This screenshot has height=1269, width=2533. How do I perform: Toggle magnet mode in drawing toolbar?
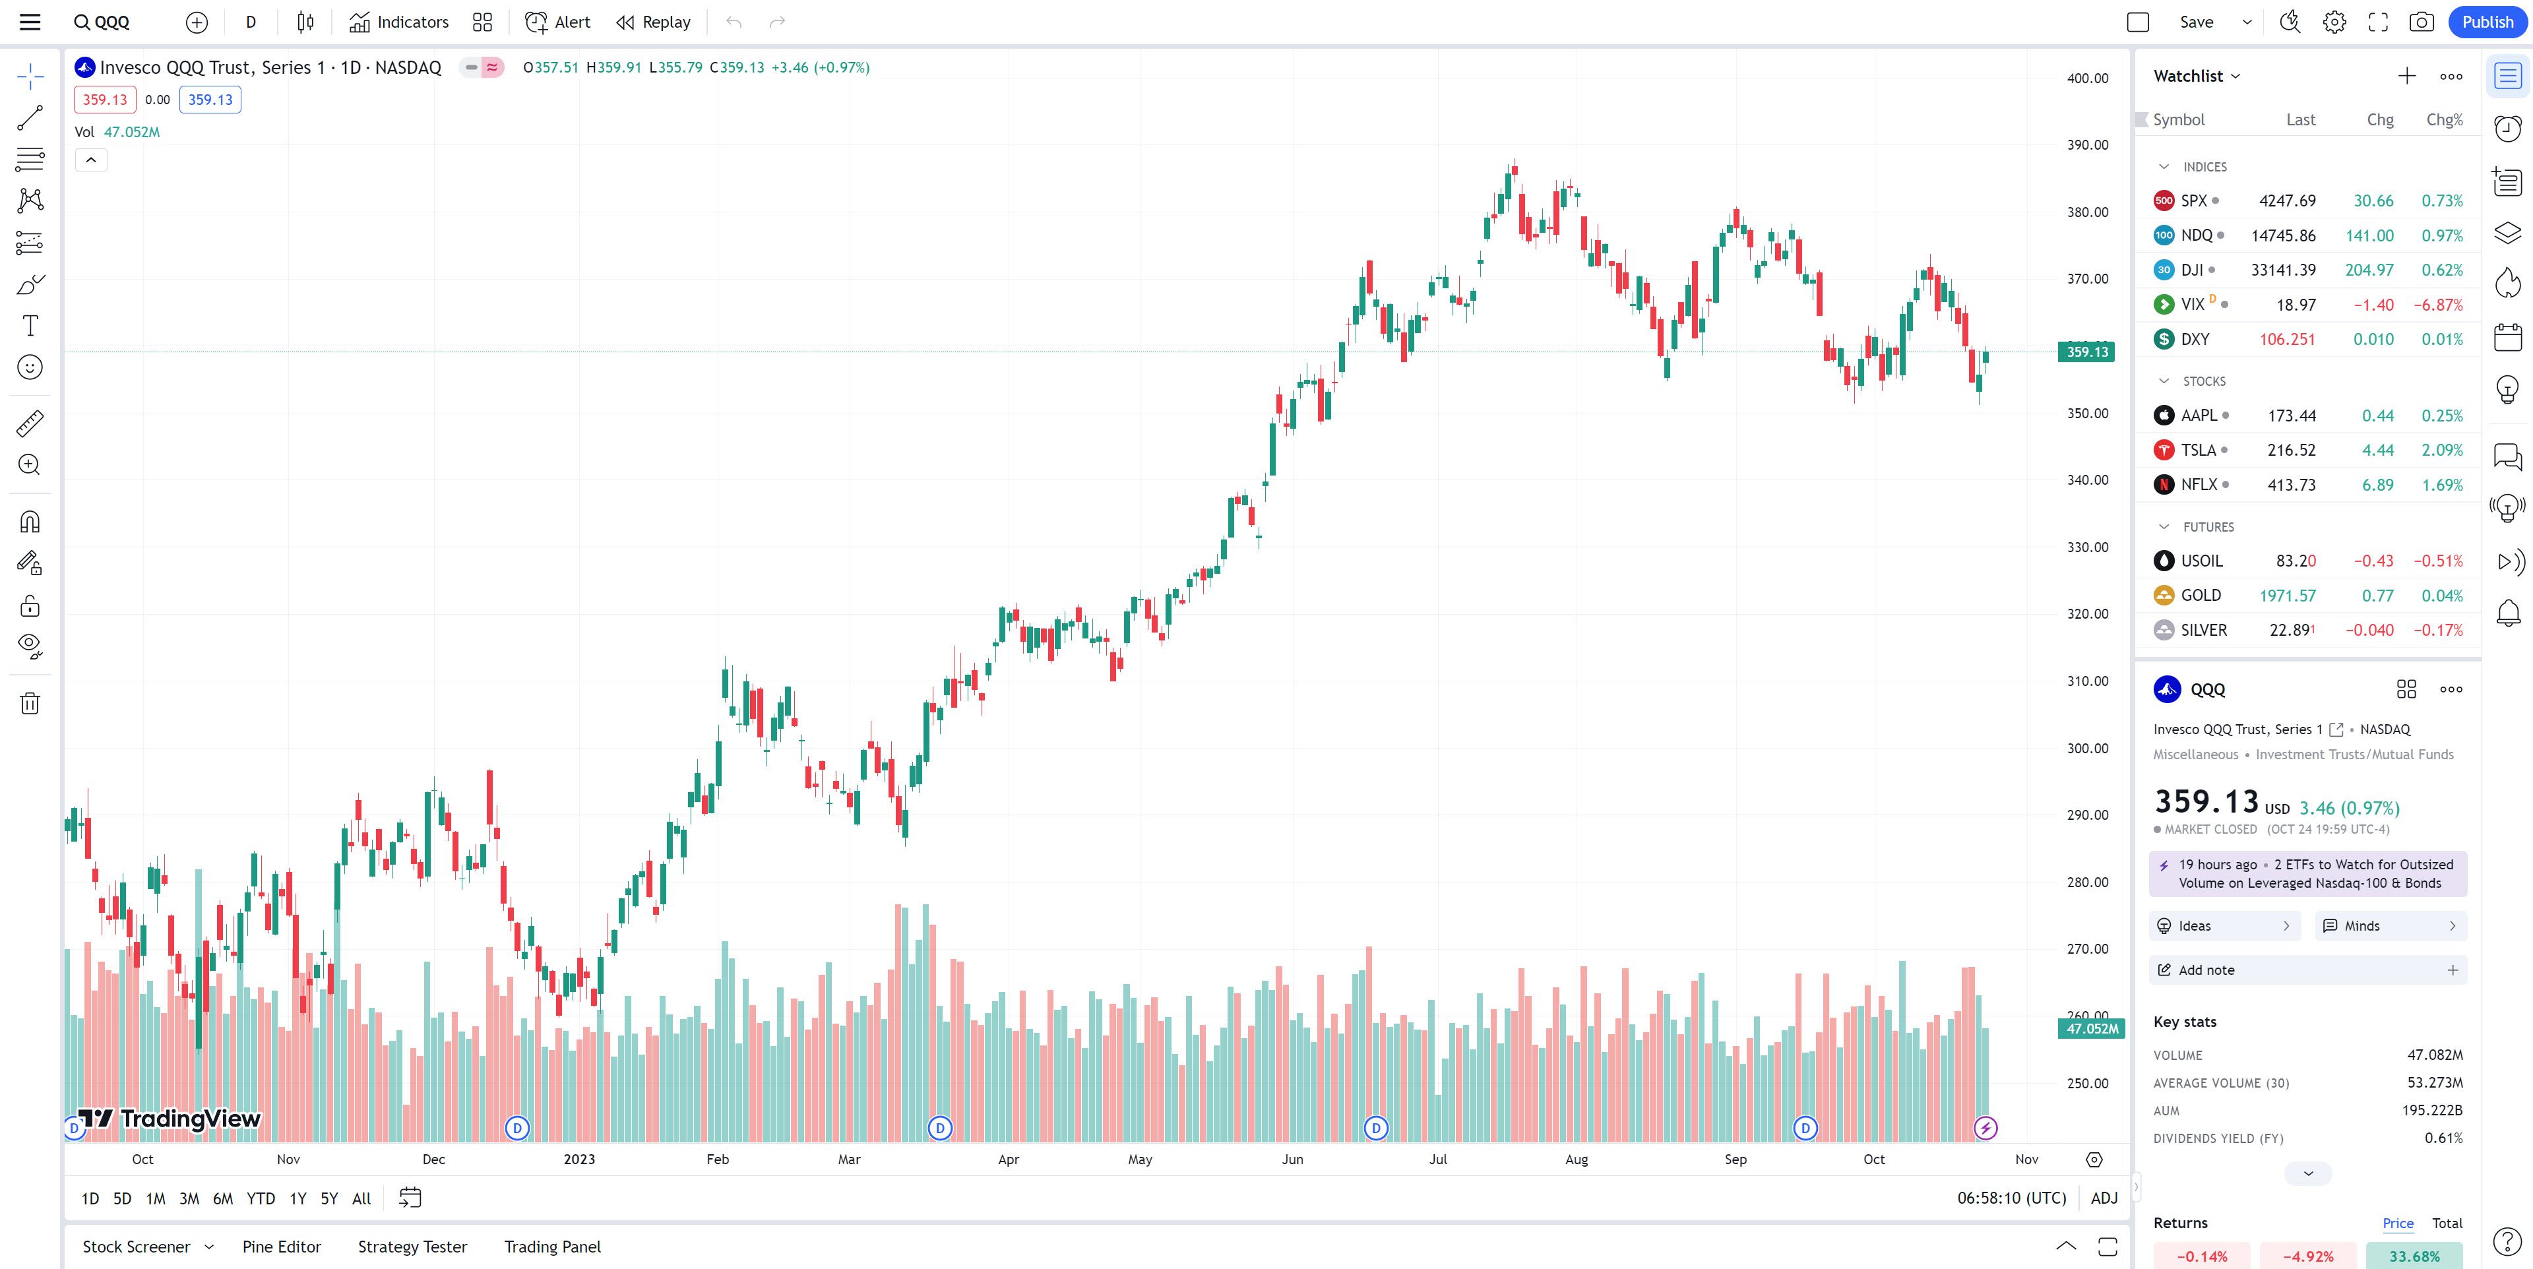click(30, 522)
